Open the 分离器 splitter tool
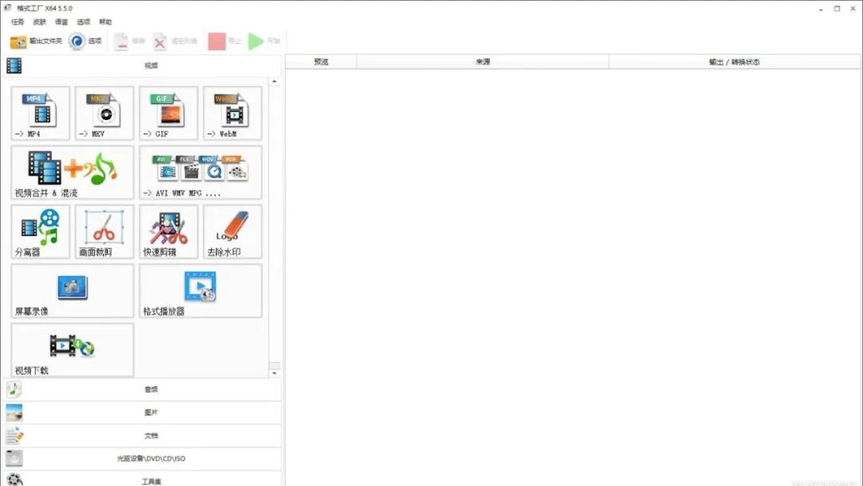The width and height of the screenshot is (863, 486). (40, 232)
